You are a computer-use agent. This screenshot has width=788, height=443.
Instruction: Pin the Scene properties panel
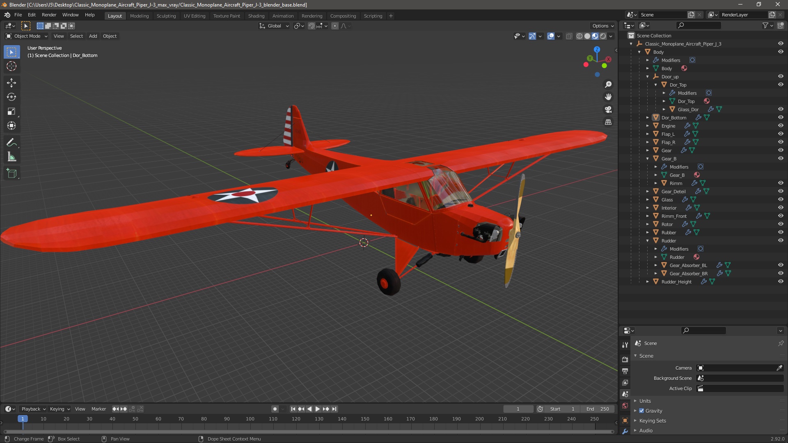781,343
